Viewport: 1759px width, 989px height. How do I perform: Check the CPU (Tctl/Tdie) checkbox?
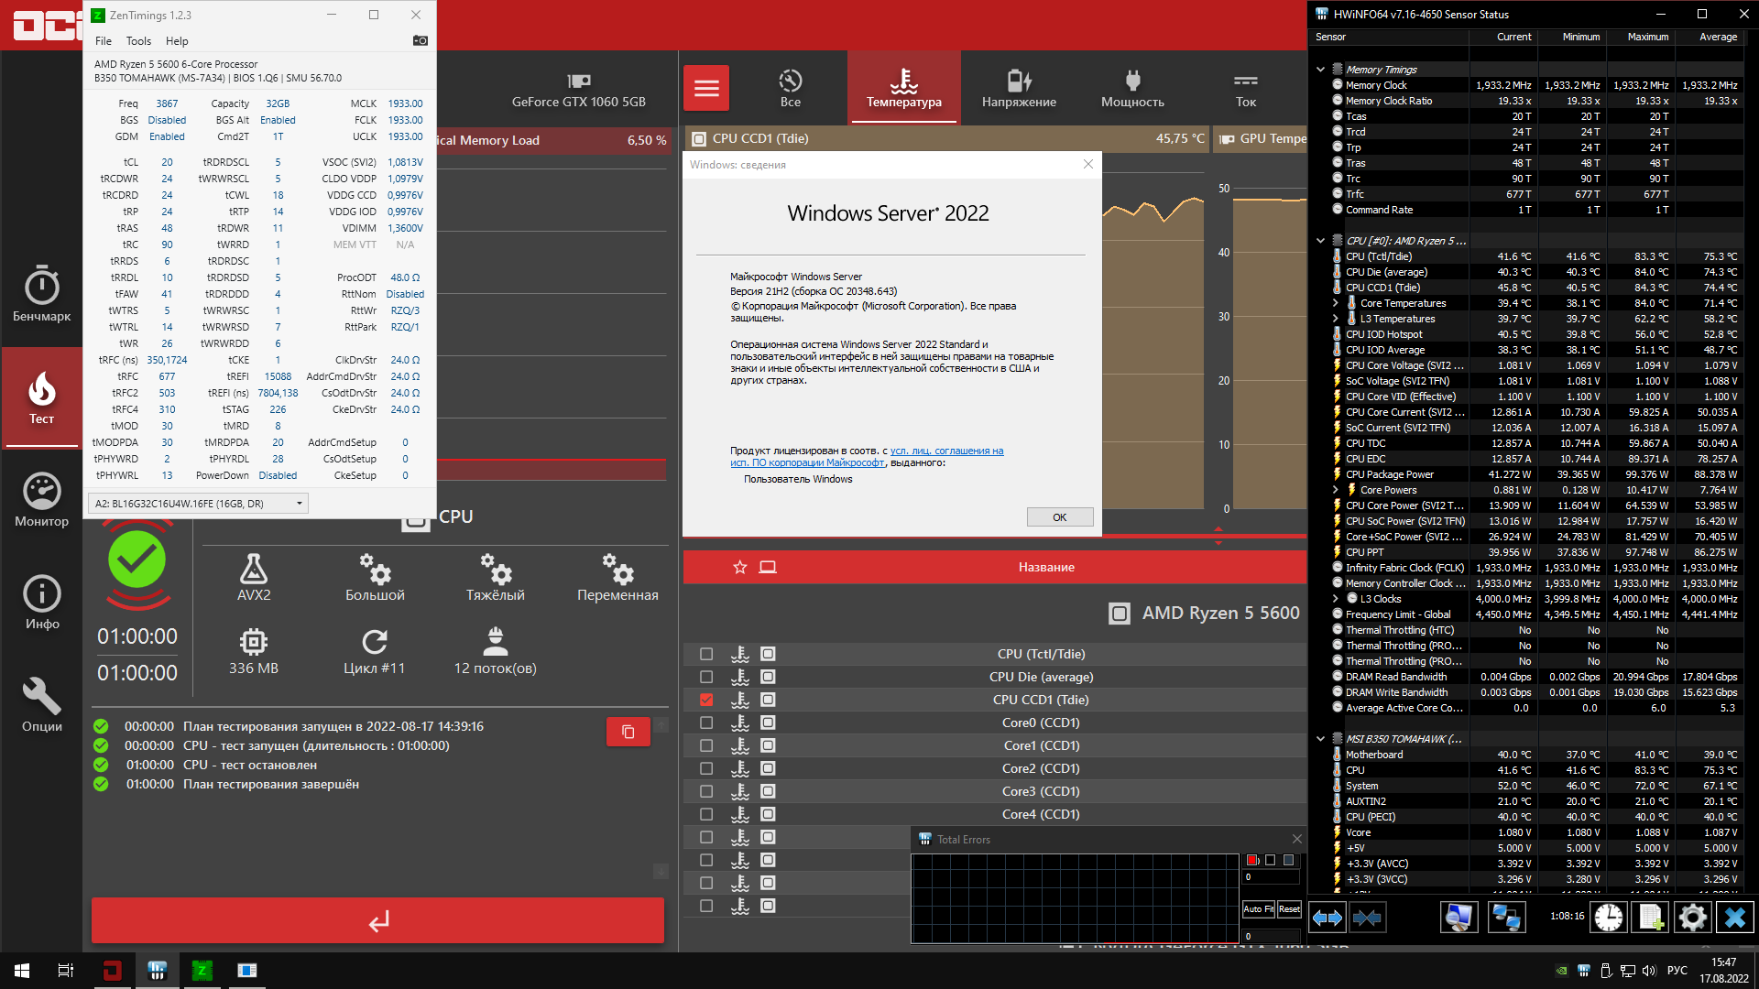706,654
